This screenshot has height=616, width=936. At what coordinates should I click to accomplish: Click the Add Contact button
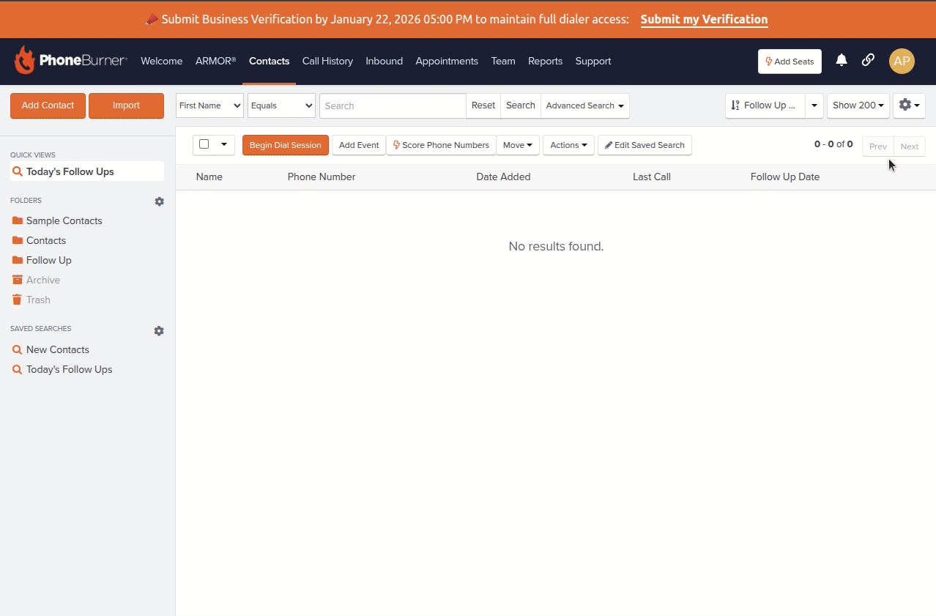pyautogui.click(x=48, y=105)
